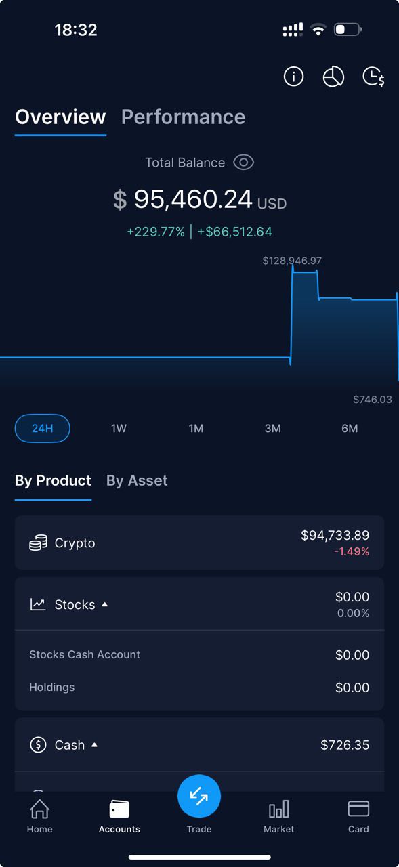This screenshot has width=399, height=867.
Task: Switch chart range to 1W
Action: point(119,428)
